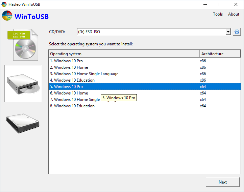Select the ISO/WIM/ESD/SWM image file source icon
The image size is (244, 192).
coord(23,45)
